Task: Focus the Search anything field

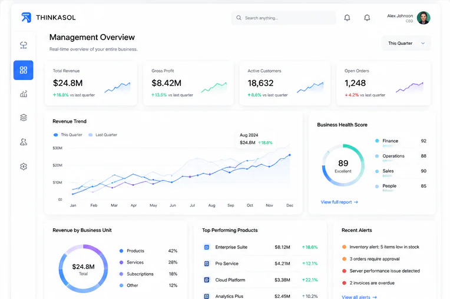Action: [x=283, y=18]
